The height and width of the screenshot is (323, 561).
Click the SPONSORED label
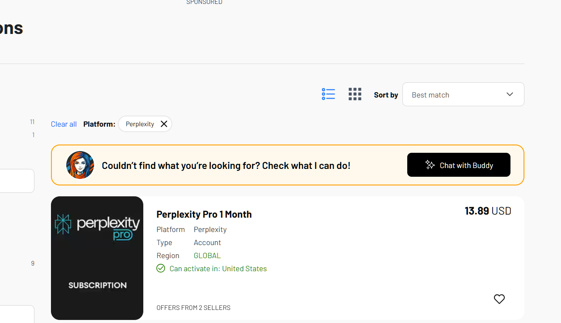pyautogui.click(x=204, y=2)
